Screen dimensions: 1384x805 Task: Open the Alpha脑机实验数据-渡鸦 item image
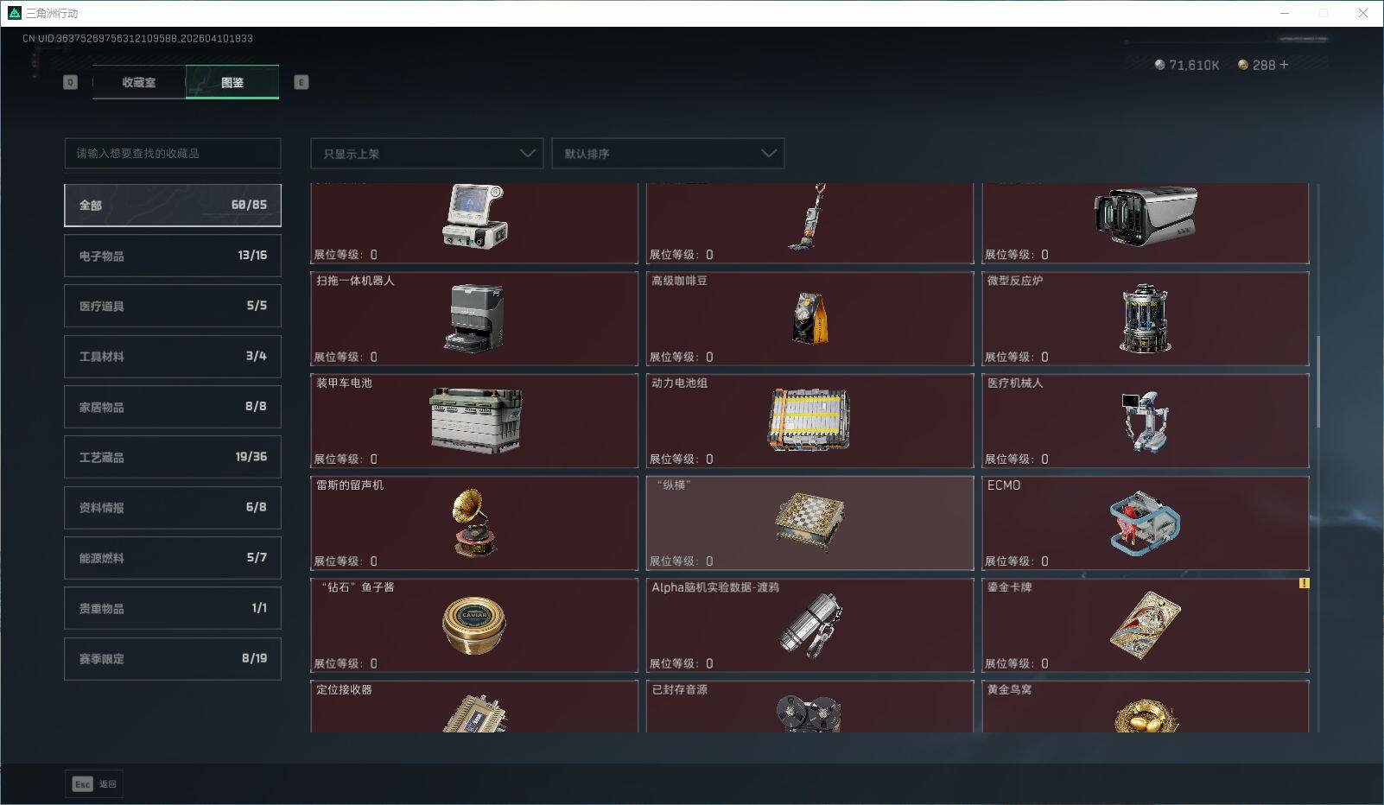pyautogui.click(x=809, y=625)
